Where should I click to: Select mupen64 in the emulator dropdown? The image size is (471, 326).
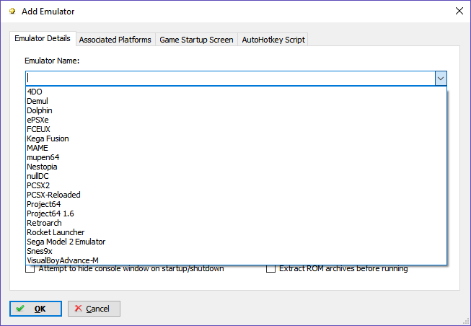tap(236, 157)
